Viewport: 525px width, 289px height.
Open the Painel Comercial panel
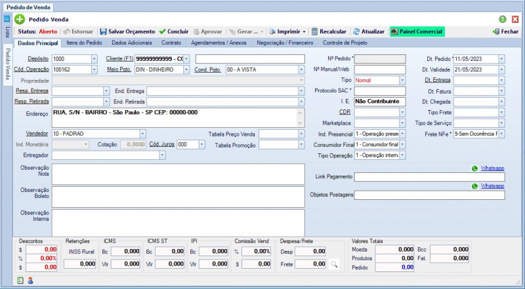[417, 31]
